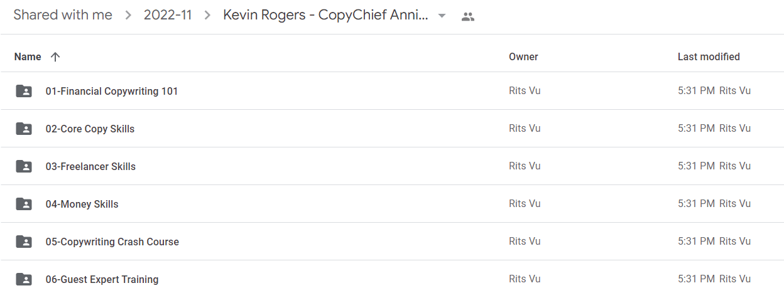
Task: Click the Kevin Rogers - CopyChief breadcrumb title
Action: tap(326, 15)
